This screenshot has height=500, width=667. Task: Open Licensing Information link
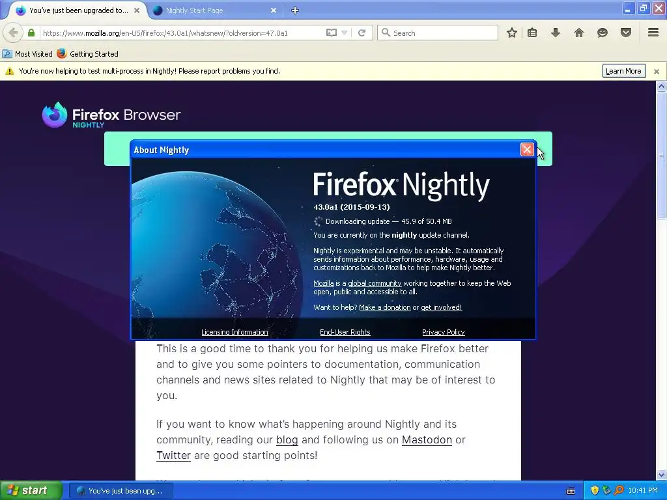234,332
